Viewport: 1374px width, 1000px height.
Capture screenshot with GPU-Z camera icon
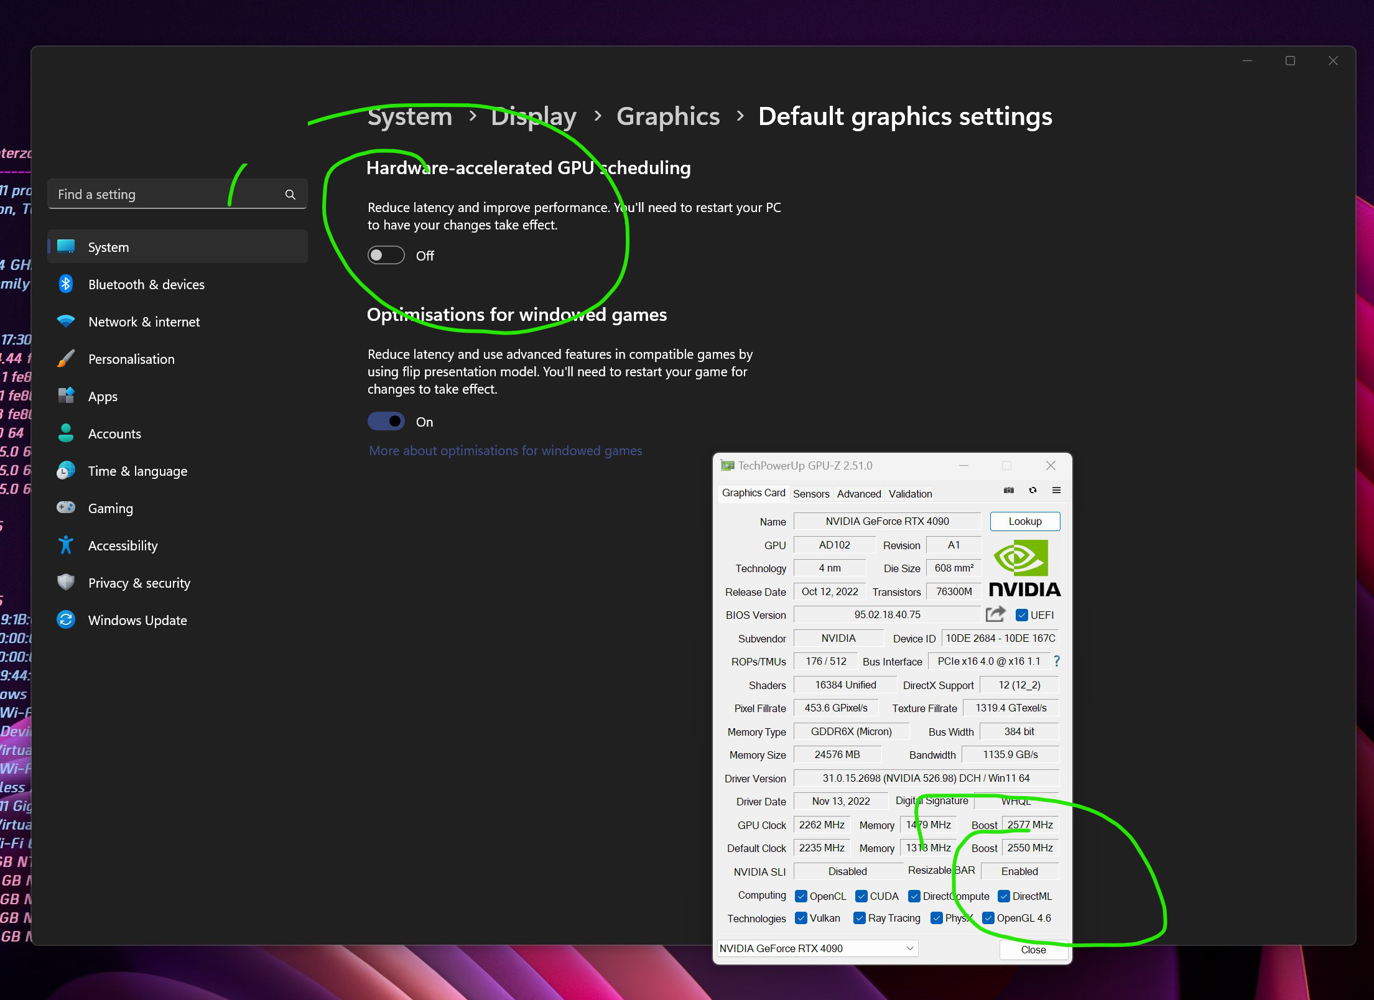point(1008,490)
